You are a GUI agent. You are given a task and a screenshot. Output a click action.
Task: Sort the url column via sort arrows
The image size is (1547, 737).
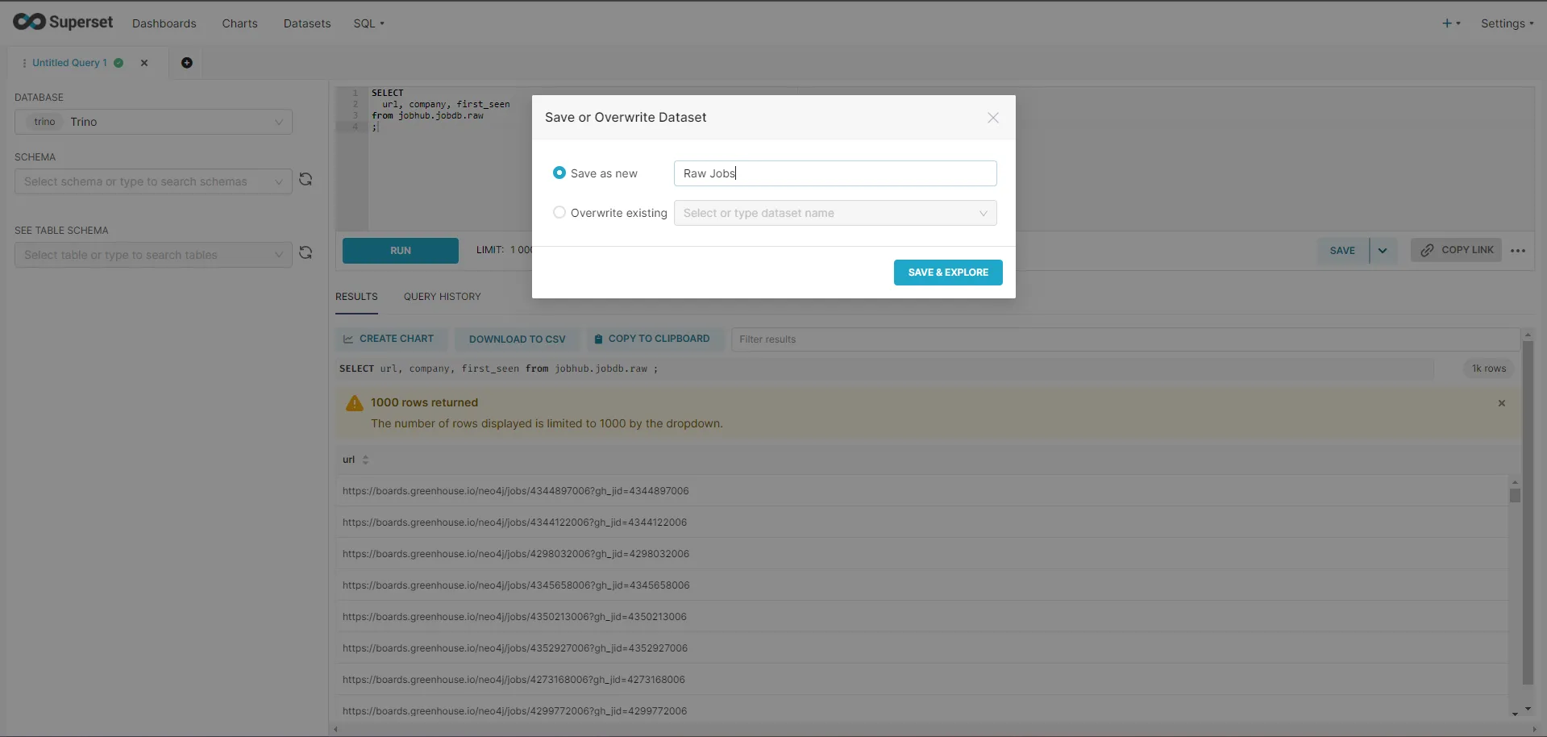tap(365, 460)
